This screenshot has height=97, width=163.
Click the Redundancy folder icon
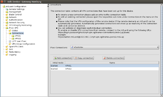click(7, 52)
